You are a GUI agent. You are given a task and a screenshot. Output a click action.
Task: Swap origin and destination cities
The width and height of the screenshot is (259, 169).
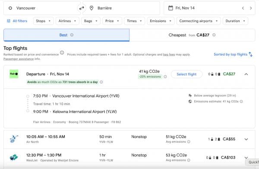(82, 8)
